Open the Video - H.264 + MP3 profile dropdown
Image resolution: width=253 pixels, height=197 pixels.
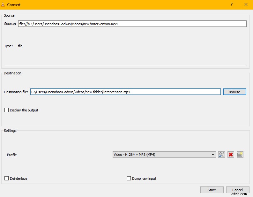tap(164, 155)
